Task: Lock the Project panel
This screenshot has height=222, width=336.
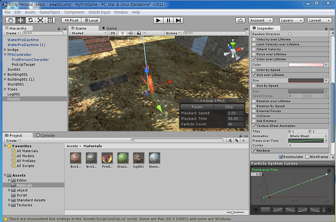Action: point(240,136)
